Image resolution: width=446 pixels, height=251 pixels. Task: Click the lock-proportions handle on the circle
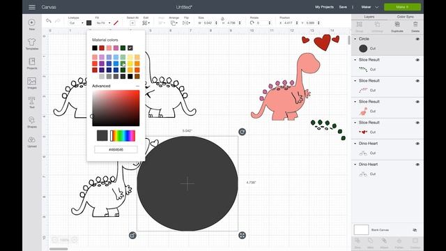click(132, 236)
